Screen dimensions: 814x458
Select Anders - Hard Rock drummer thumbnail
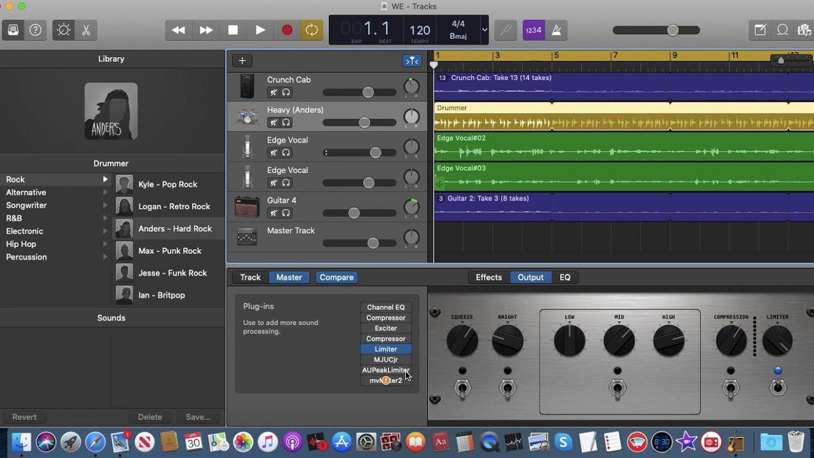coord(123,229)
